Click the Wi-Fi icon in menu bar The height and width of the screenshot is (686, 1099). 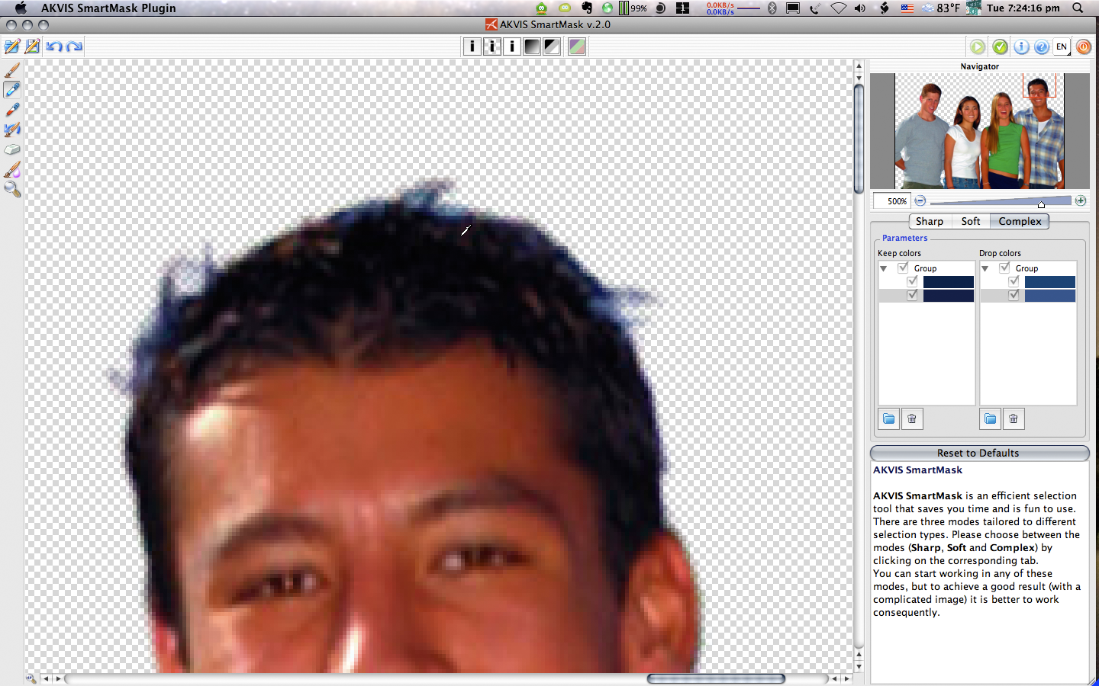[838, 8]
